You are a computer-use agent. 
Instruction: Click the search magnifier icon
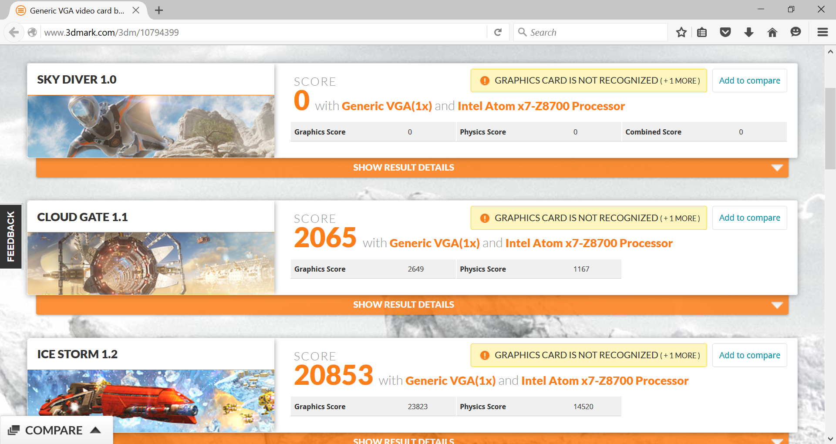(522, 32)
